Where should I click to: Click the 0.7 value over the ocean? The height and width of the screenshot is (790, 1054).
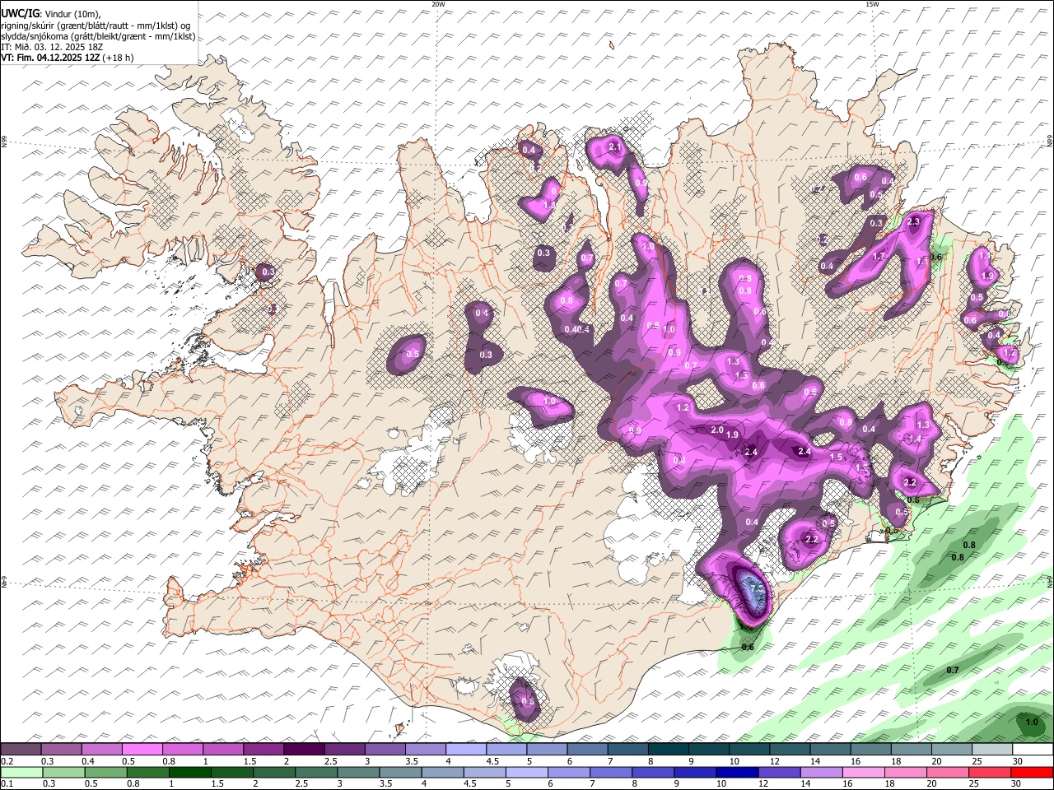[x=952, y=670]
